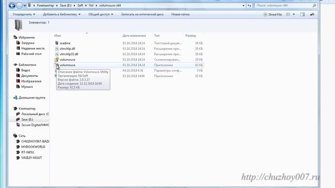
Task: Open the Упорядочить menu
Action: tap(24, 14)
